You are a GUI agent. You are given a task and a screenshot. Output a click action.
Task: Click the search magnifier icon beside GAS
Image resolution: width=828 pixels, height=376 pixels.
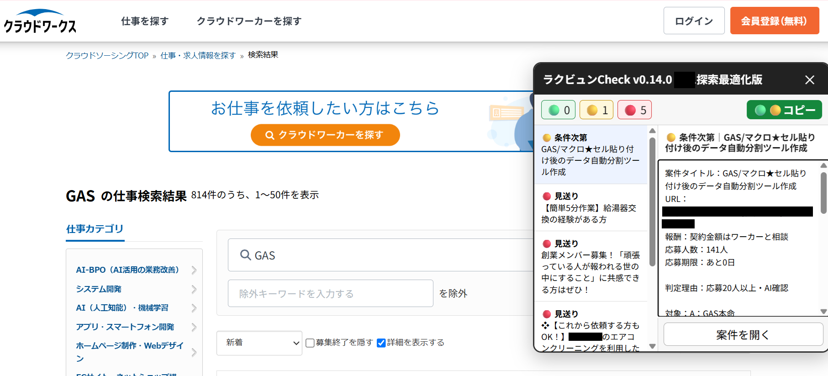click(x=246, y=255)
